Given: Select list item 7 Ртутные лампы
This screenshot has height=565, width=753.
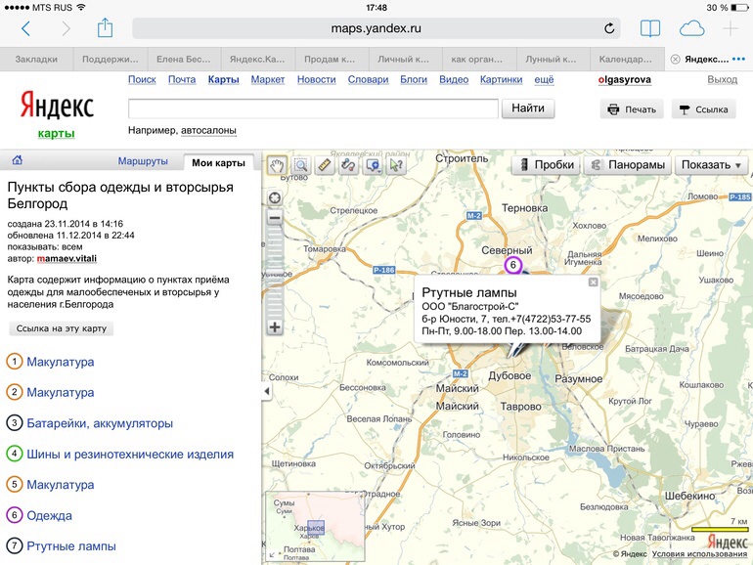Looking at the screenshot, I should (x=71, y=546).
